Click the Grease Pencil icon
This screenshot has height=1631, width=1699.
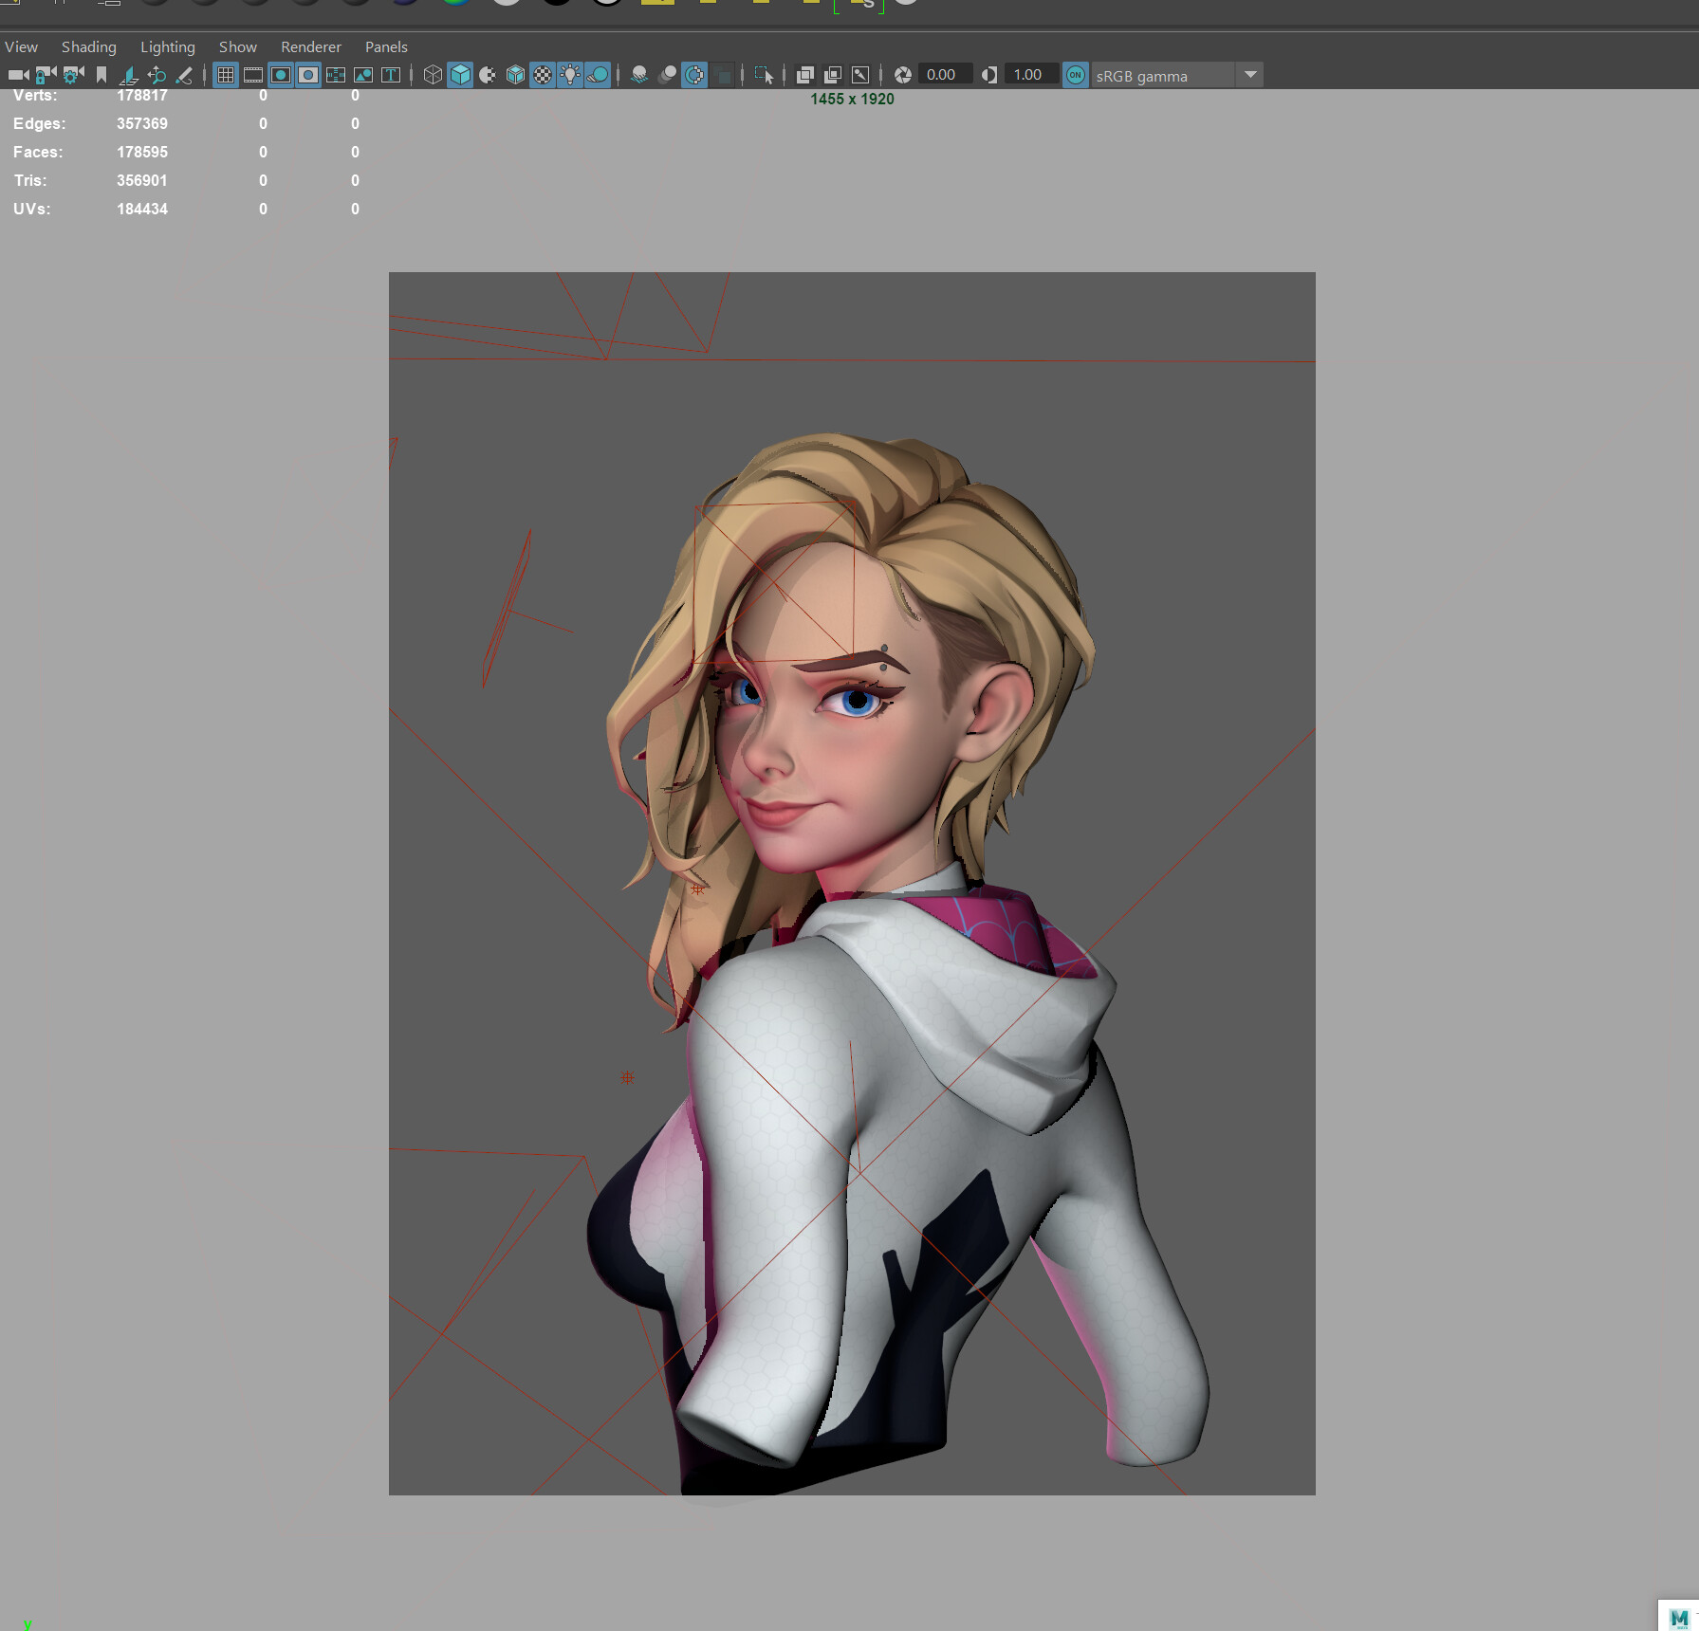(184, 75)
